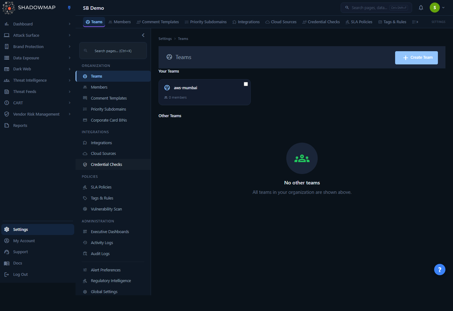Open the user avatar S menu

435,8
